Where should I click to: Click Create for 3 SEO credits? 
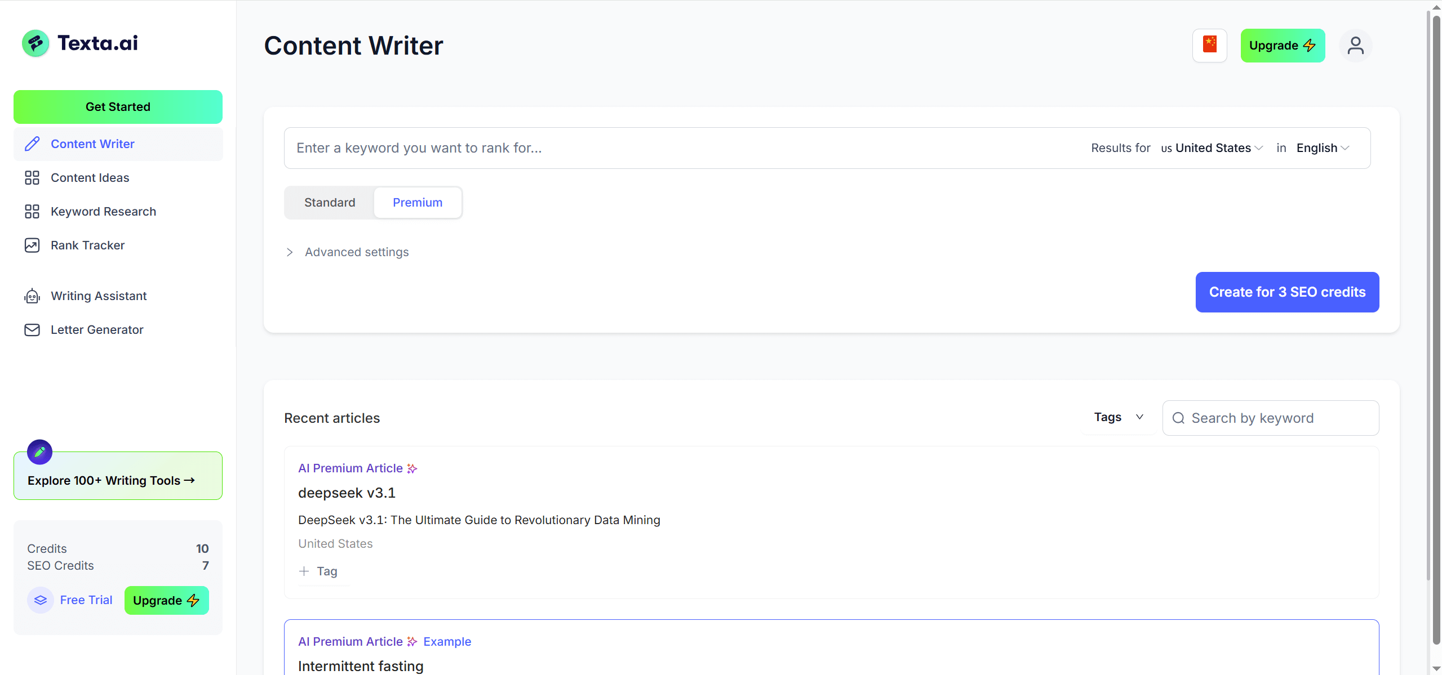pos(1286,292)
